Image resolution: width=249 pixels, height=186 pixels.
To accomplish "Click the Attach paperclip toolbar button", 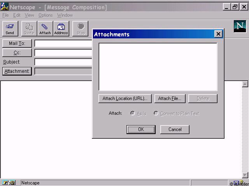I will coord(45,29).
